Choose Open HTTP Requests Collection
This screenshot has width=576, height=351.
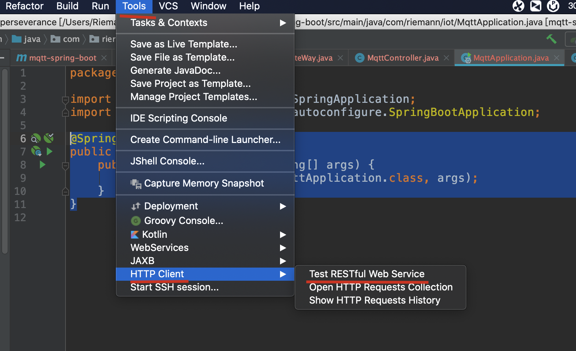tap(381, 287)
